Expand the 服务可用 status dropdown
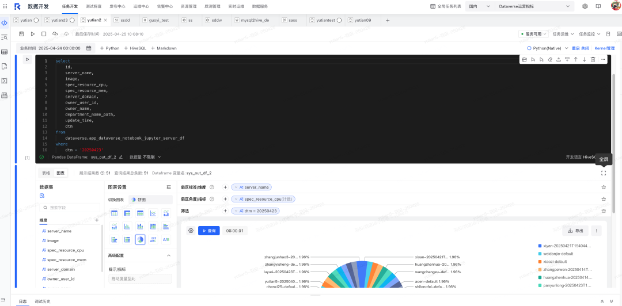 [x=533, y=34]
